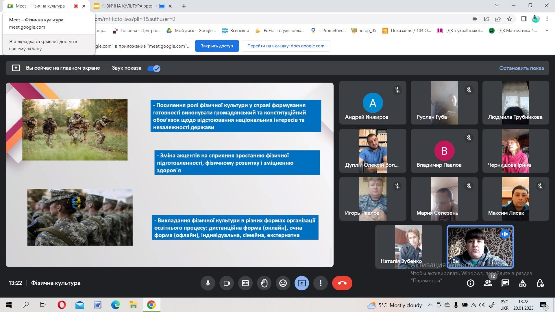
Task: Click the address bar URL
Action: point(135,19)
